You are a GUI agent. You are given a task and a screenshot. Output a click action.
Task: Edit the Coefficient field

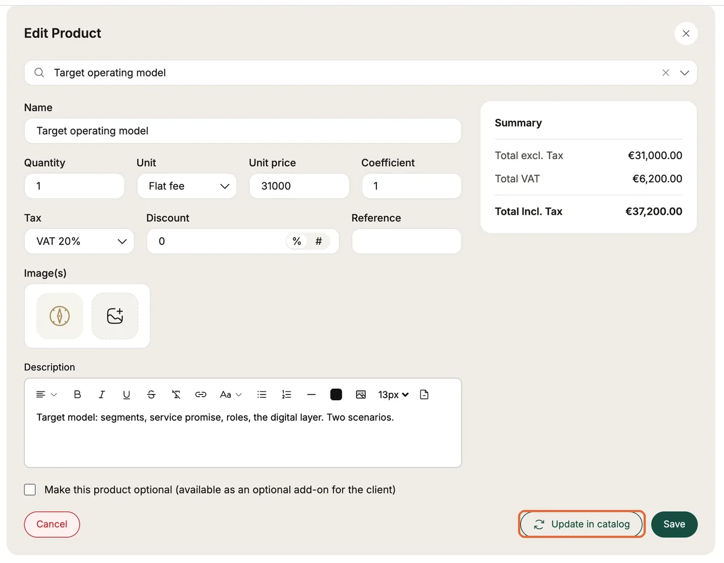click(412, 186)
